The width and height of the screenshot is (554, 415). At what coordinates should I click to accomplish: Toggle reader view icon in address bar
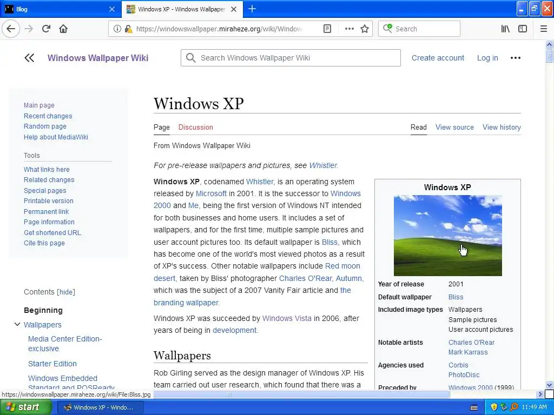tap(327, 29)
